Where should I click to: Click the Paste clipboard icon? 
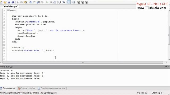coord(25,2)
